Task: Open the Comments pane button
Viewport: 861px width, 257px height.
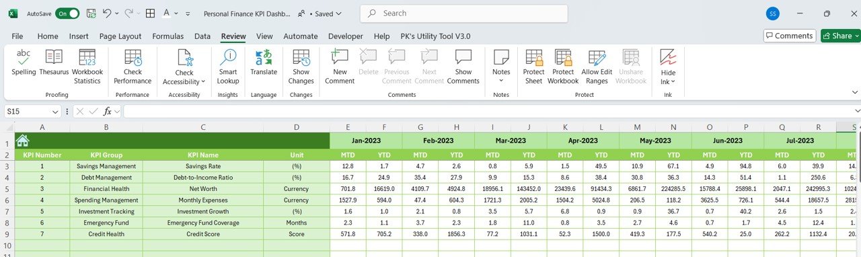Action: point(789,36)
